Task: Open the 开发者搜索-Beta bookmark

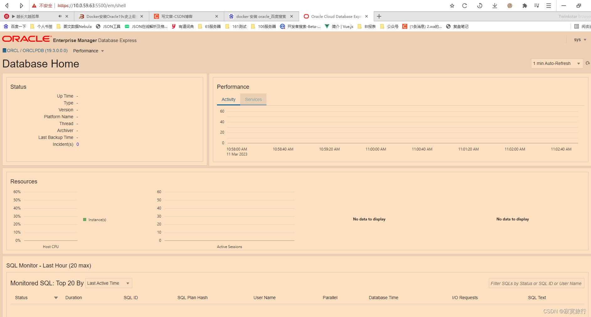Action: (x=300, y=26)
